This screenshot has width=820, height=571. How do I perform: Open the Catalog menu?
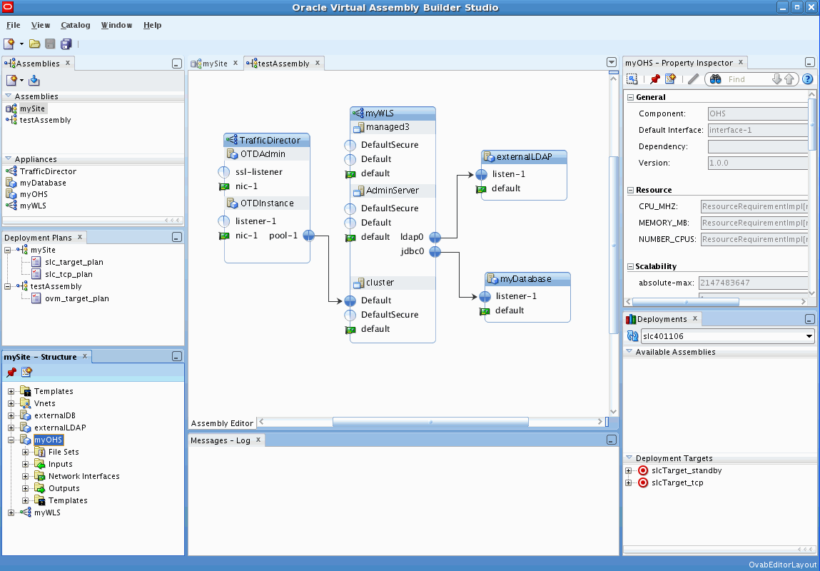(x=76, y=25)
